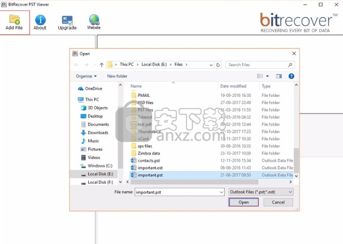Expand the view options dropdown arrow
343x244 pixels.
click(267, 76)
